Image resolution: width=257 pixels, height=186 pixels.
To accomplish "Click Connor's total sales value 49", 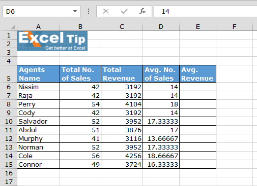I will click(x=80, y=164).
